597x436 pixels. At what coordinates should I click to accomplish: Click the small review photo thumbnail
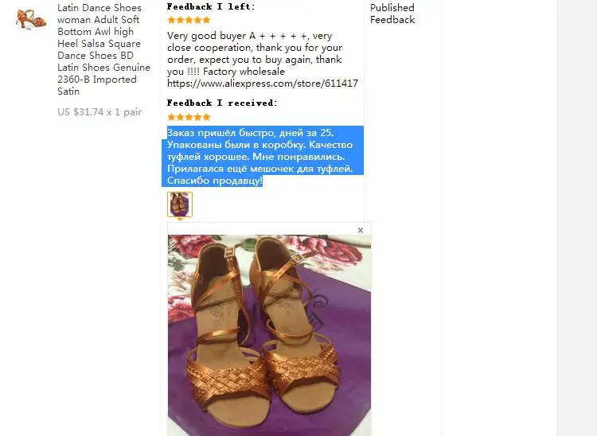tap(180, 204)
